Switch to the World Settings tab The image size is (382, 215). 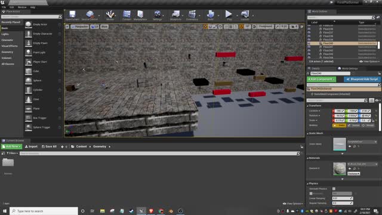pos(347,69)
